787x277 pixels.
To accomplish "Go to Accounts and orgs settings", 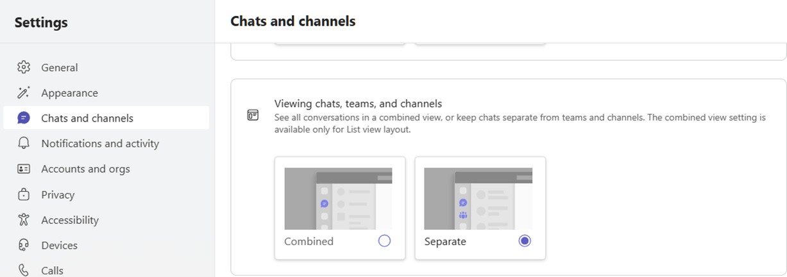I will (x=85, y=169).
